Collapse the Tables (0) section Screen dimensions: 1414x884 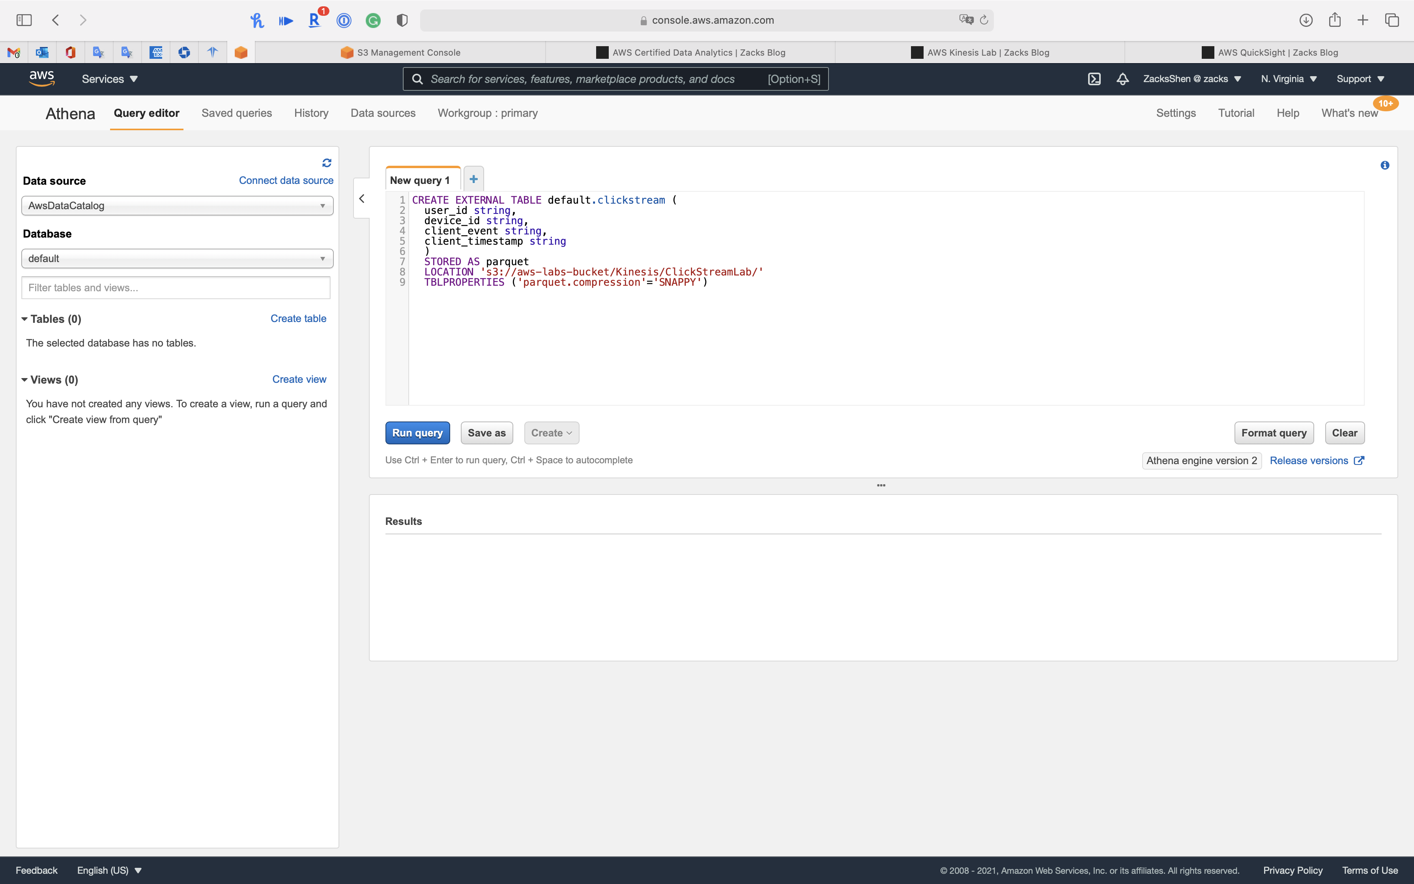[x=24, y=319]
